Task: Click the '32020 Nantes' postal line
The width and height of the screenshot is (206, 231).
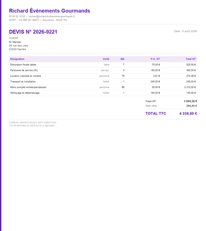Action: pos(18,49)
